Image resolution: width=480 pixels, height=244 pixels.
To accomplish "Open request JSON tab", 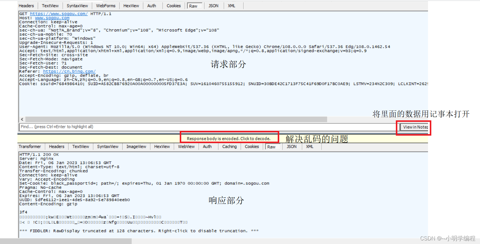I will click(x=213, y=6).
